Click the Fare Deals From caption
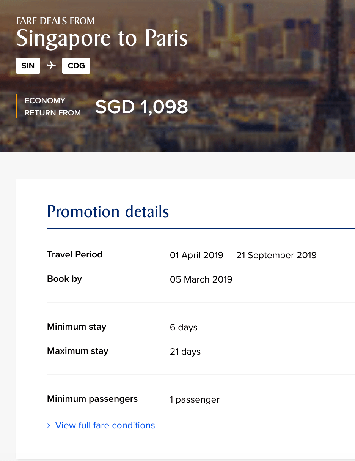The width and height of the screenshot is (355, 461). 55,21
